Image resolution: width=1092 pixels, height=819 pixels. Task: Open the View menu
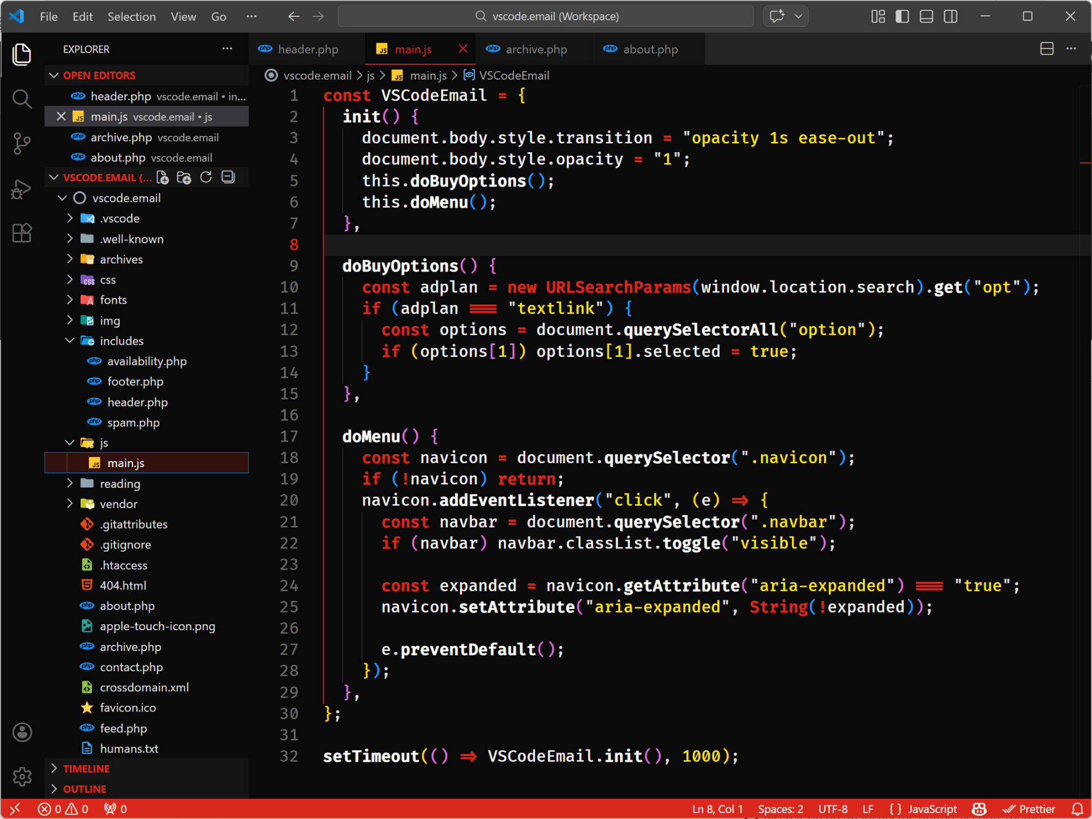[x=183, y=16]
